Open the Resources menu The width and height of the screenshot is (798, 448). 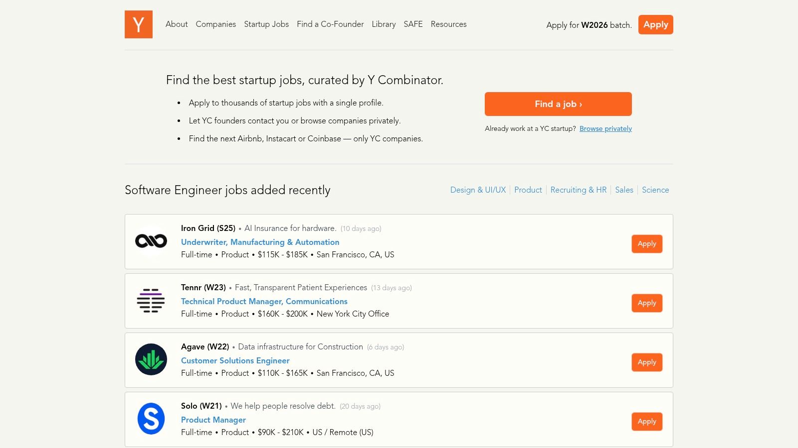448,24
